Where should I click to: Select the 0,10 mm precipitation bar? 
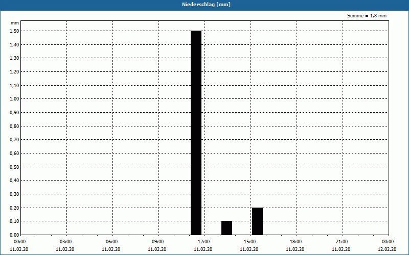click(x=226, y=228)
